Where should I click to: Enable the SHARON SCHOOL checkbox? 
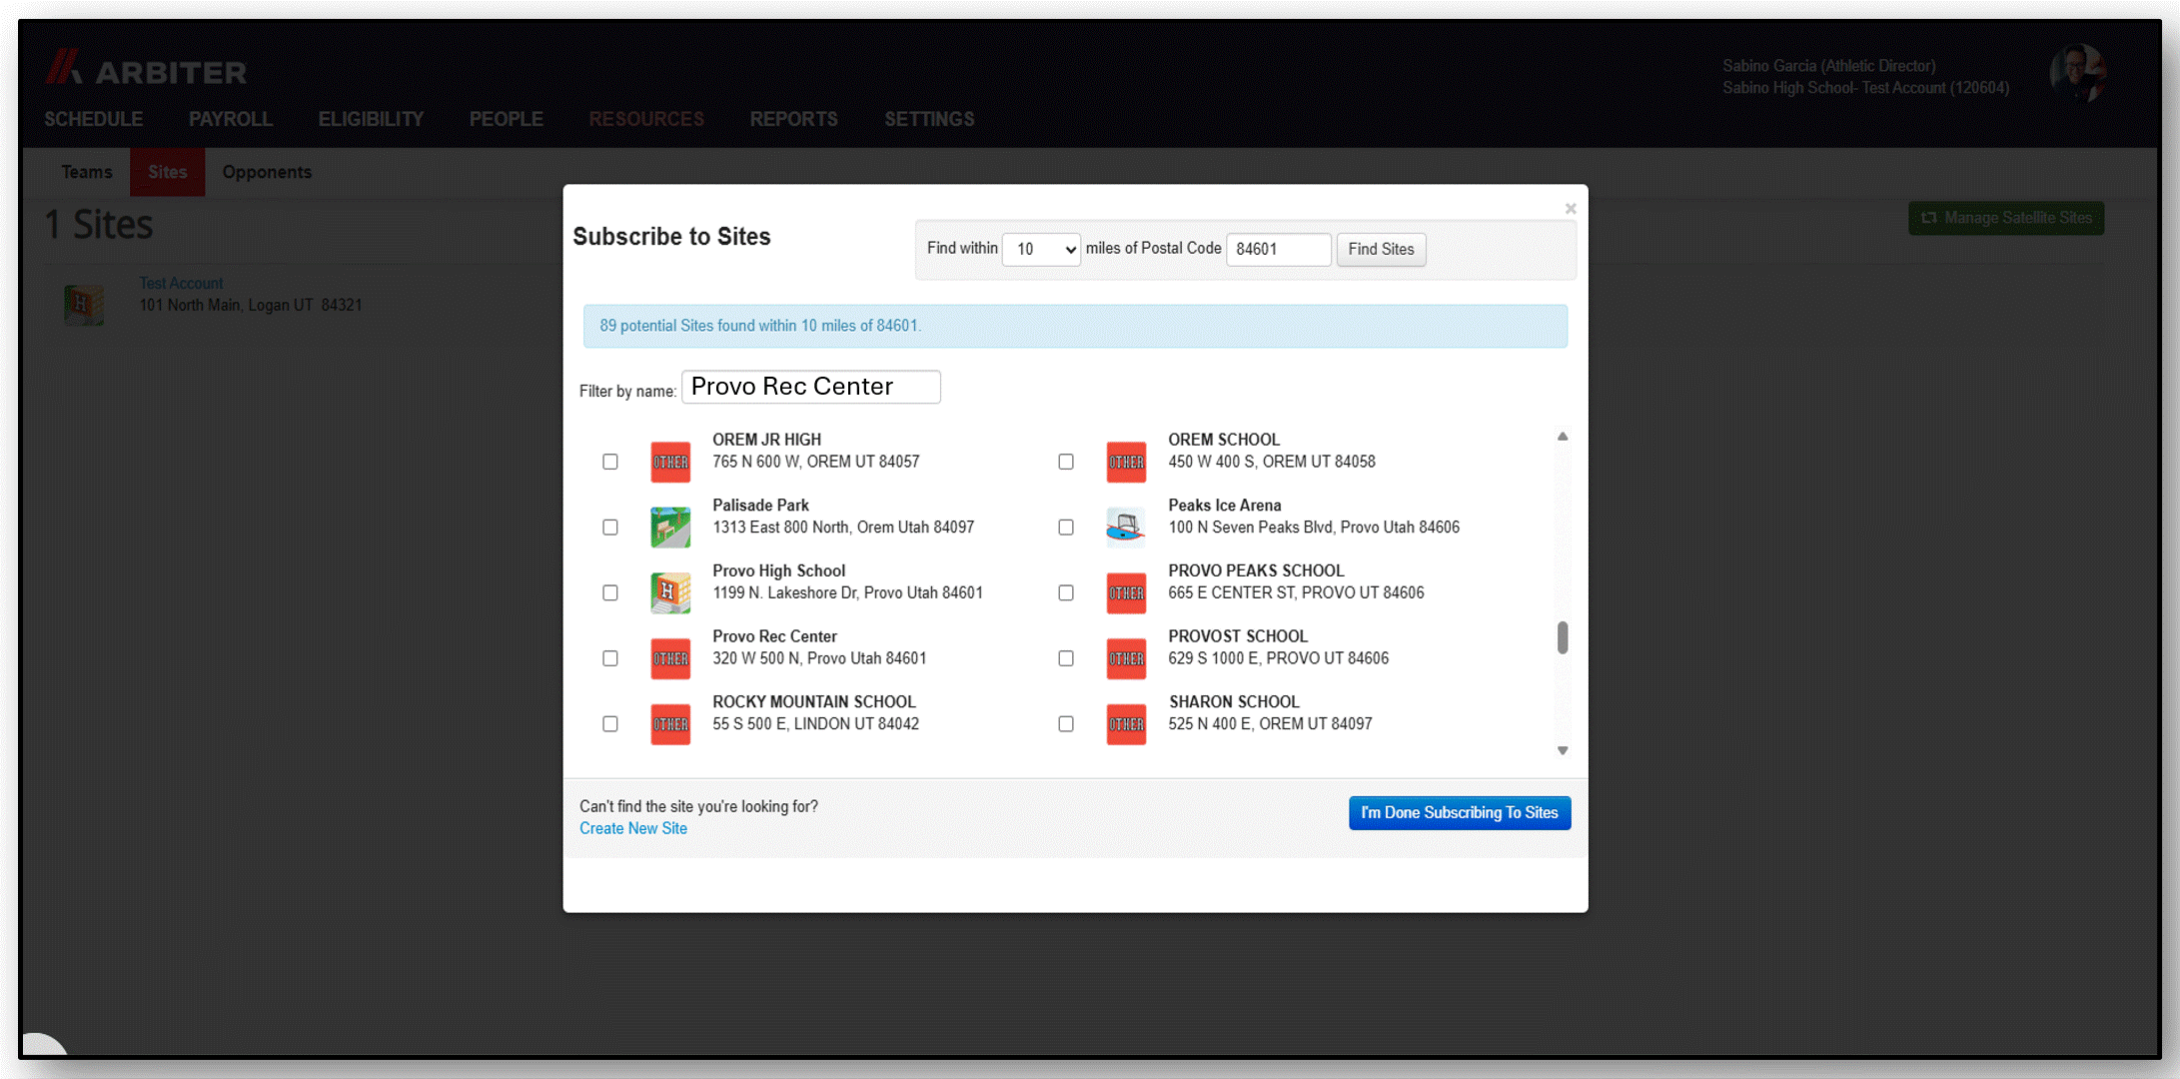[1066, 724]
